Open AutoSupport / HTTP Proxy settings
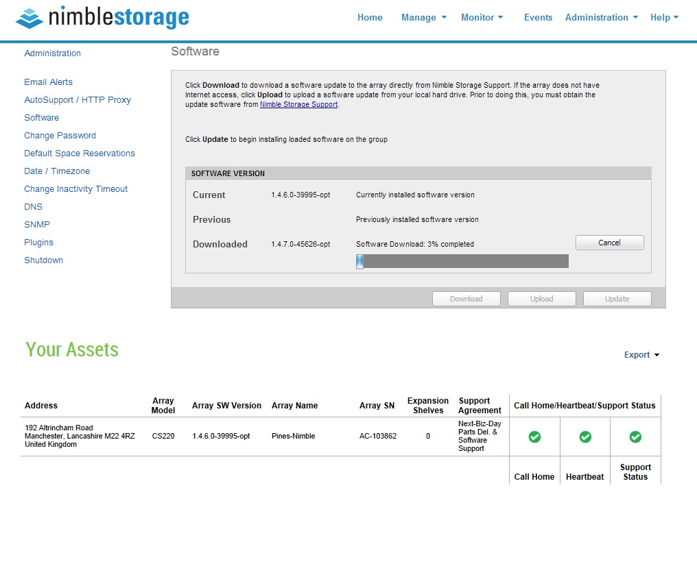 78,100
